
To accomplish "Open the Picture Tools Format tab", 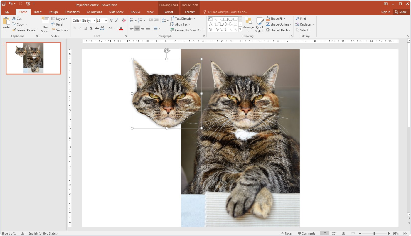I will tap(190, 12).
